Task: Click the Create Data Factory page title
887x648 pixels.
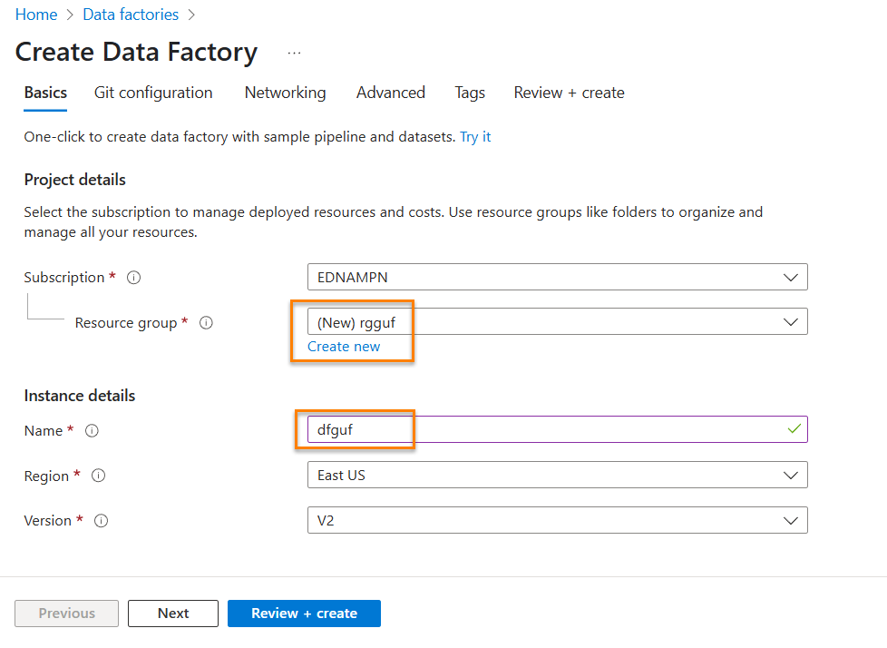Action: point(136,52)
